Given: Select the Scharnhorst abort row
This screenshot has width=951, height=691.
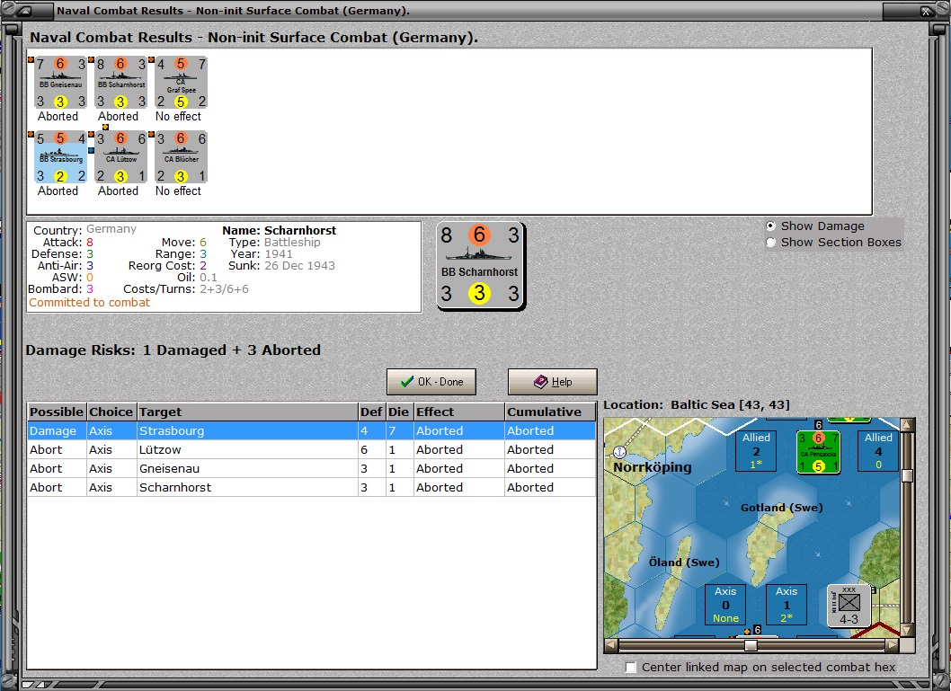Looking at the screenshot, I should 312,487.
